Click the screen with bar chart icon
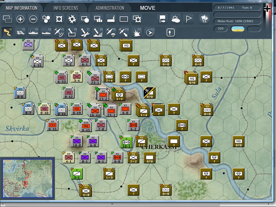Image resolution: width=276 pixels, height=207 pixels. point(98,19)
